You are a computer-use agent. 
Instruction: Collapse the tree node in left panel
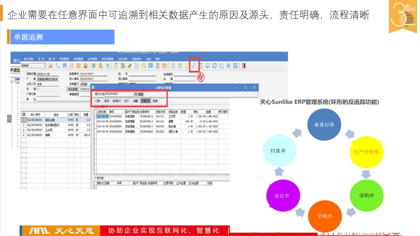(12, 81)
